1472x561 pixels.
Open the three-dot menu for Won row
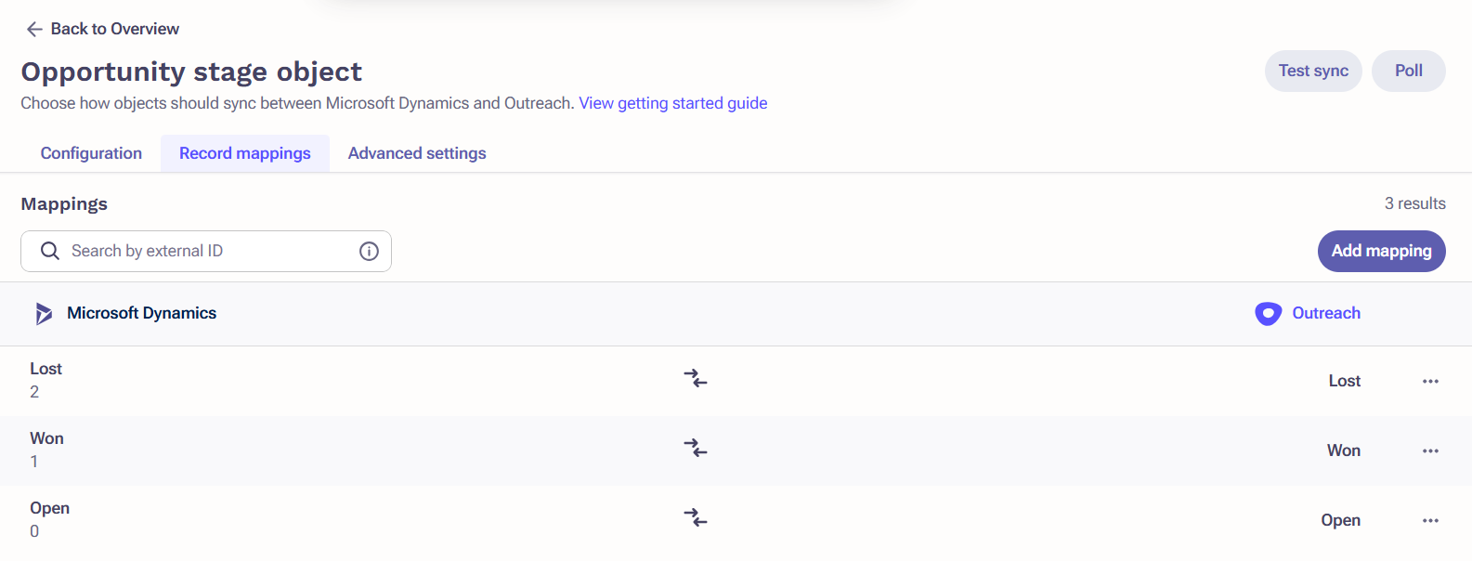coord(1430,450)
